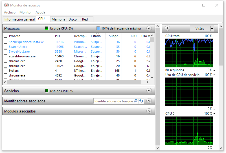Image resolution: width=226 pixels, height=153 pixels.
Task: Select ShellExperienceHost.exe process name
Action: coord(26,42)
